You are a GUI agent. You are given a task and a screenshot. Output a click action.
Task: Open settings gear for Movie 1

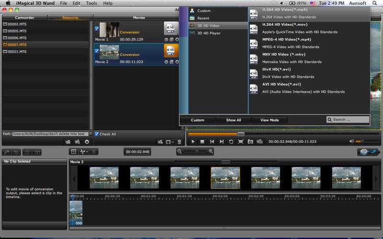tap(166, 40)
